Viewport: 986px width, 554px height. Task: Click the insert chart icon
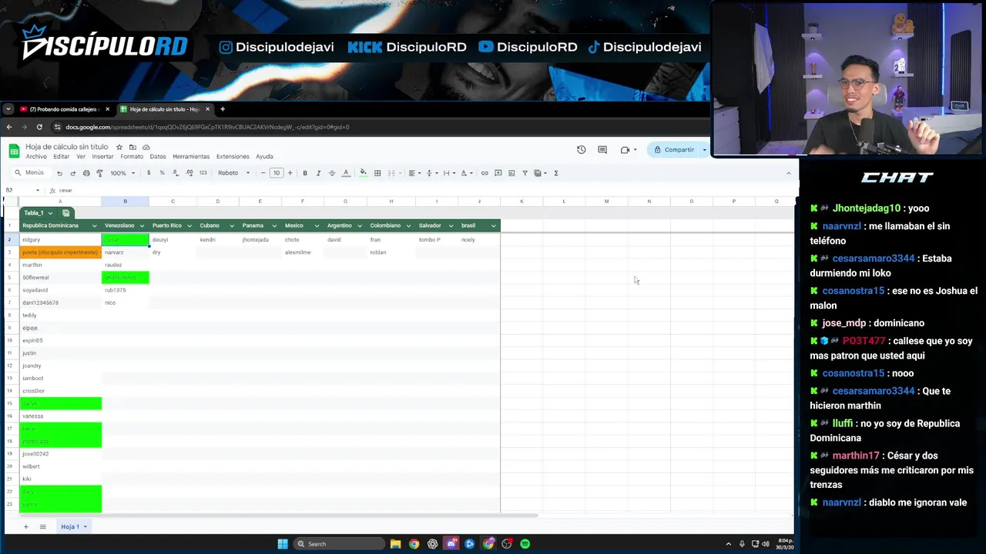(x=511, y=173)
